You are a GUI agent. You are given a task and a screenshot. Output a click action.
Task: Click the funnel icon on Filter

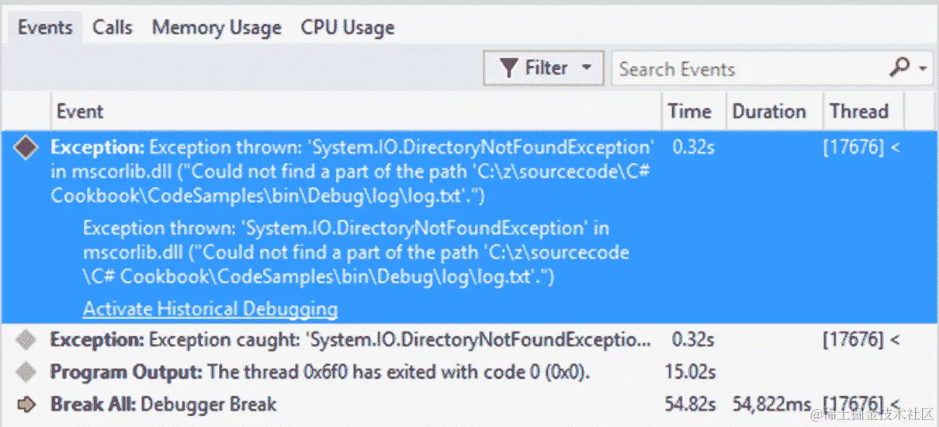tap(508, 68)
